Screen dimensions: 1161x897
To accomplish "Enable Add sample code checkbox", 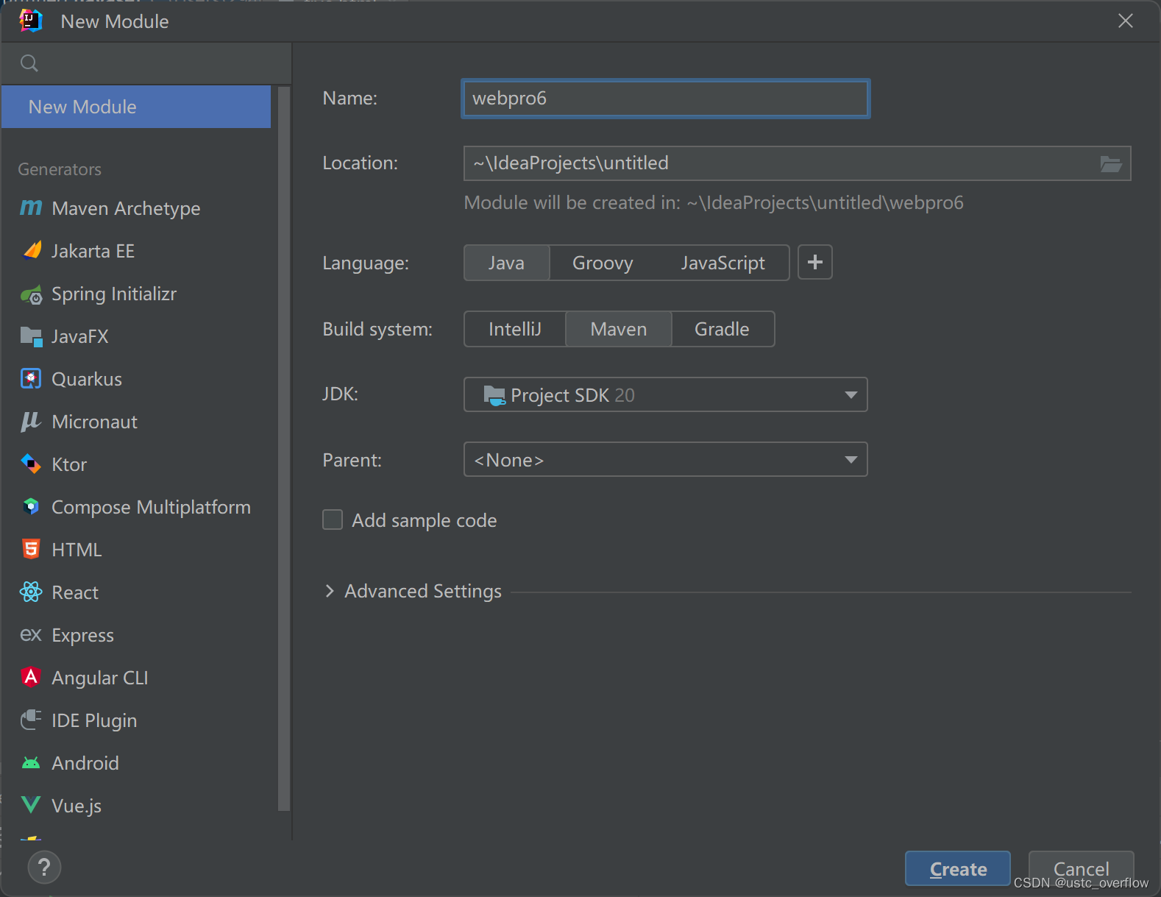I will (x=333, y=520).
